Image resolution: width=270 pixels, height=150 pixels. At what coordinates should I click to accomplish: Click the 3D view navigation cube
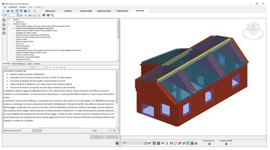pos(253,28)
